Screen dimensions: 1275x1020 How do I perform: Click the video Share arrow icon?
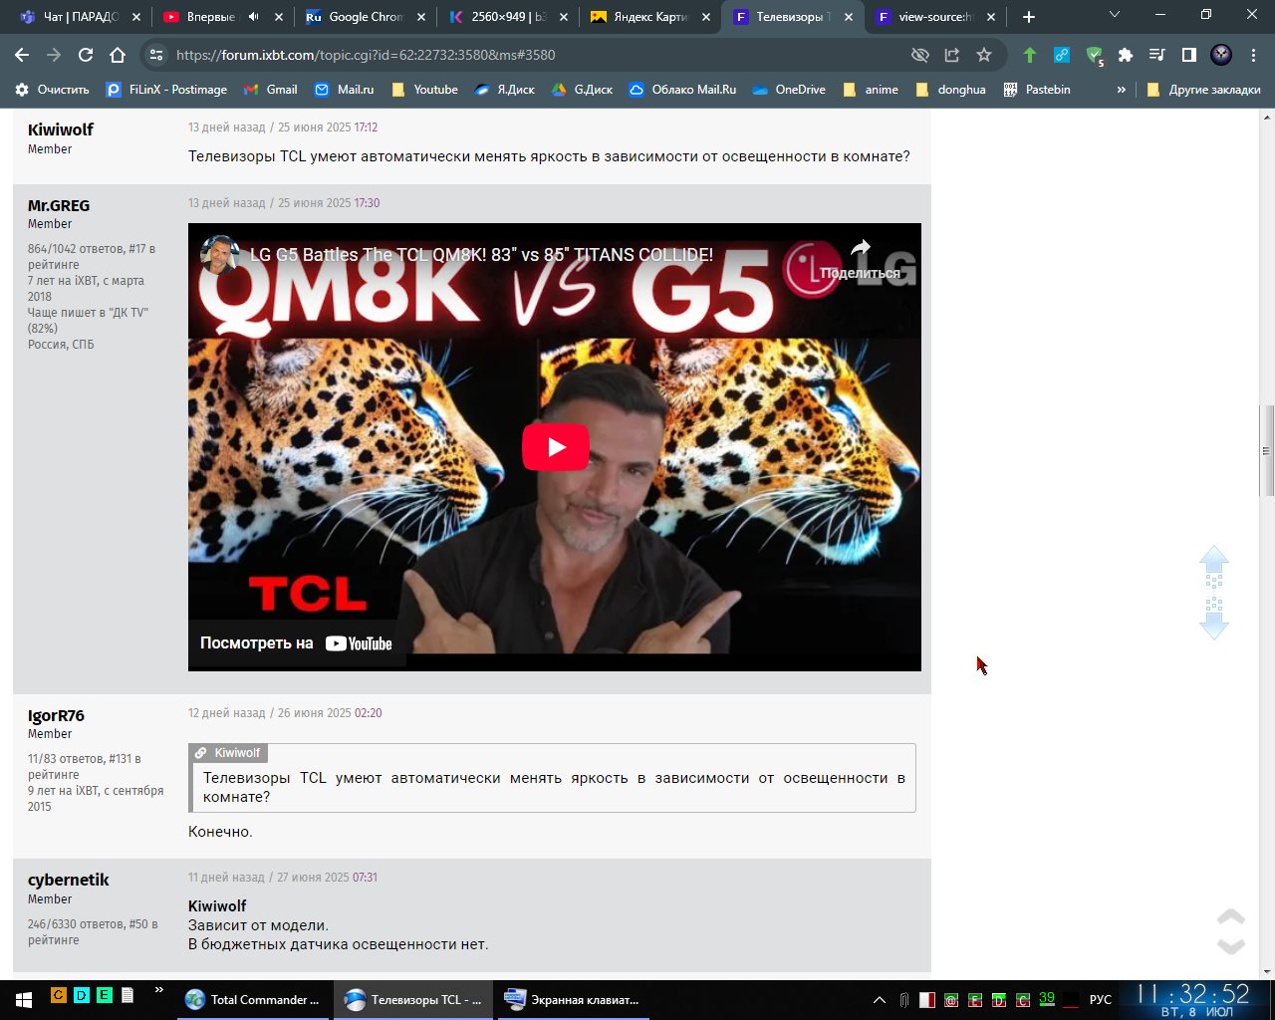(x=861, y=249)
